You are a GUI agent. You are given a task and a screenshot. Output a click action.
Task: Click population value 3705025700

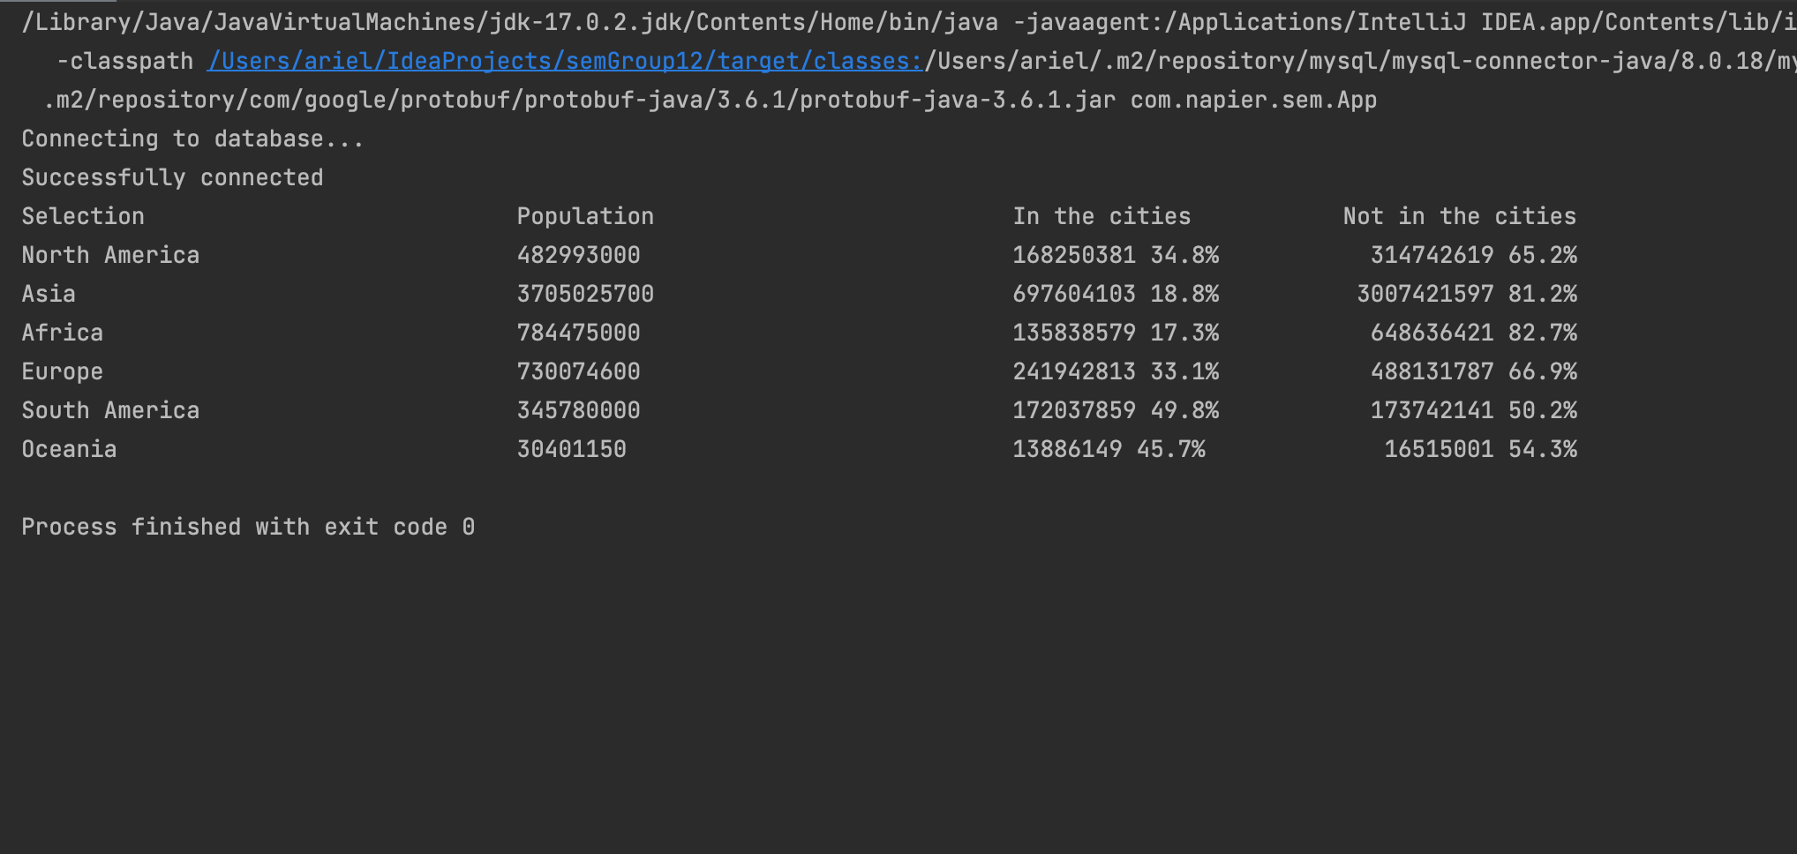pos(585,294)
